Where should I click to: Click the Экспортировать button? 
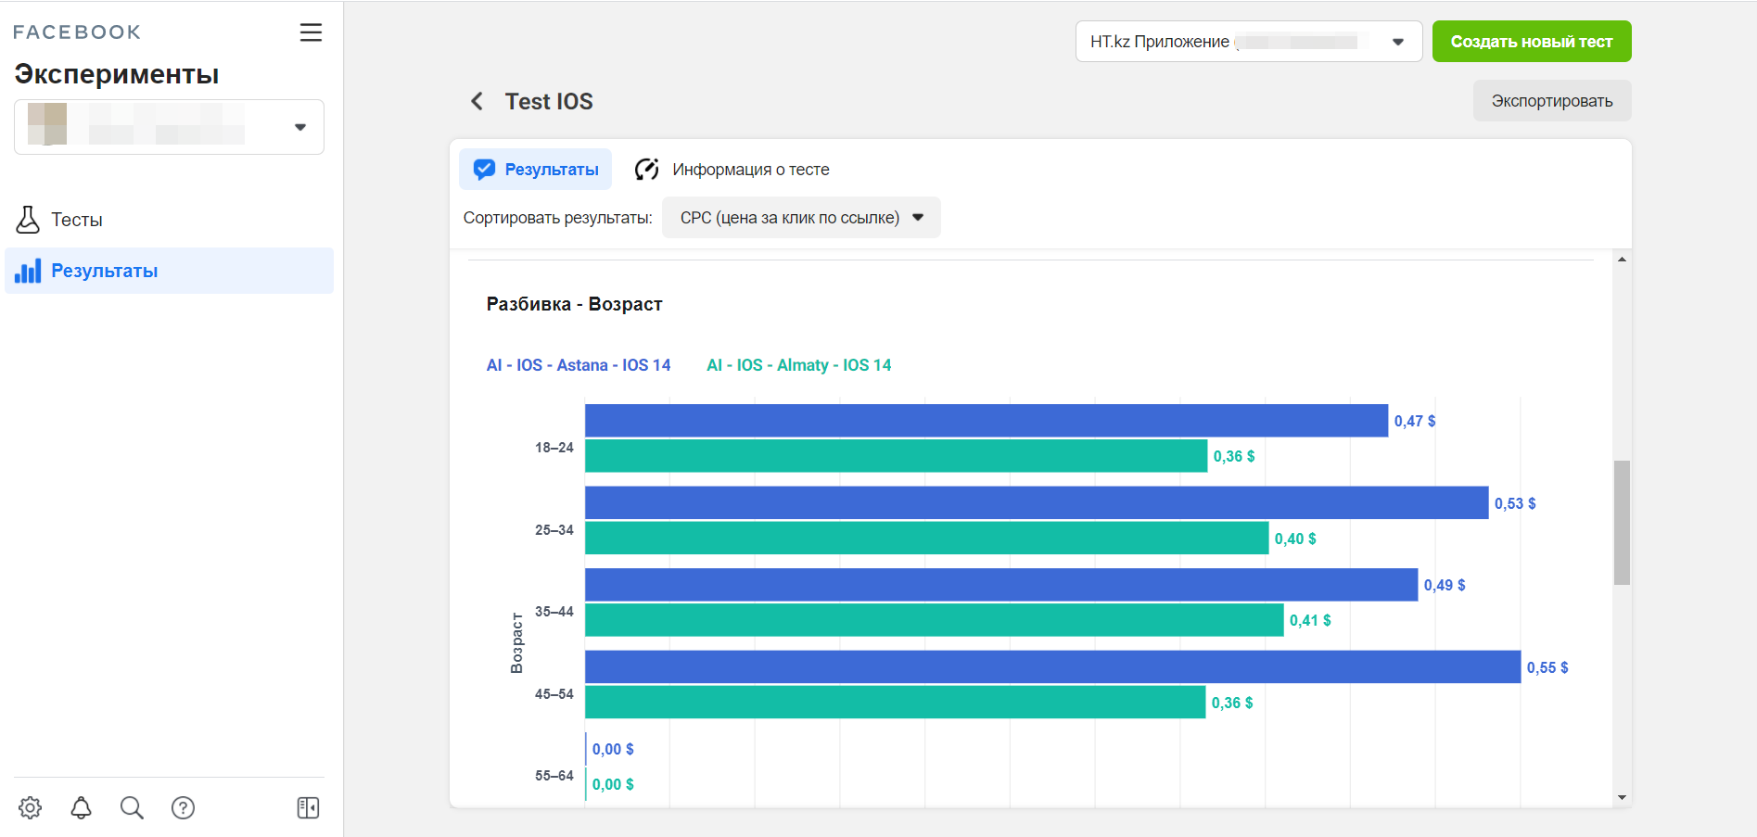[x=1551, y=101]
